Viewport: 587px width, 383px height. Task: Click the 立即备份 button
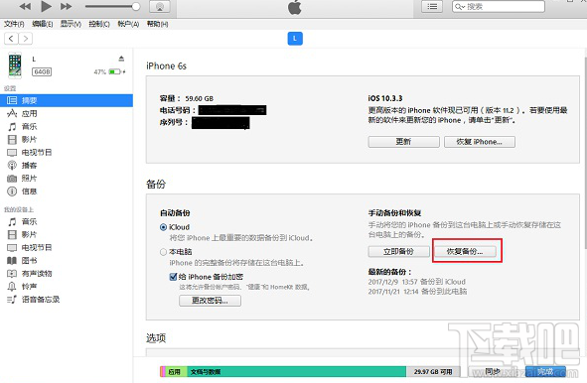[398, 251]
